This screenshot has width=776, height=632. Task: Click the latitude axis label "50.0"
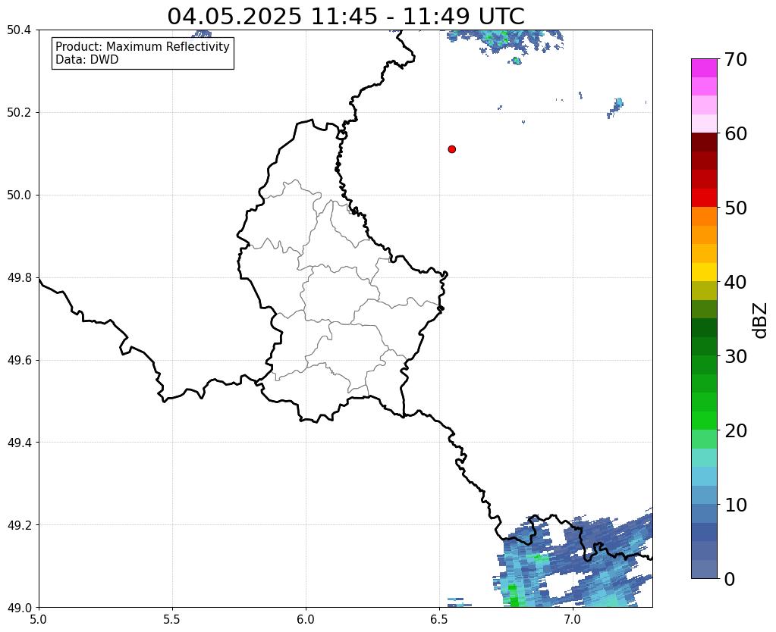19,196
